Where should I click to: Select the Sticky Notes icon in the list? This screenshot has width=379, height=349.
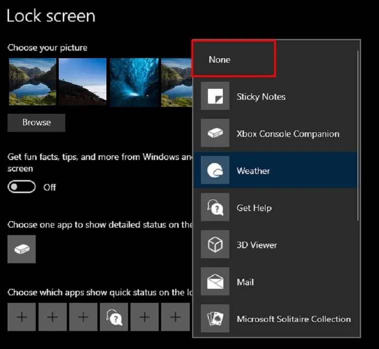[x=215, y=97]
